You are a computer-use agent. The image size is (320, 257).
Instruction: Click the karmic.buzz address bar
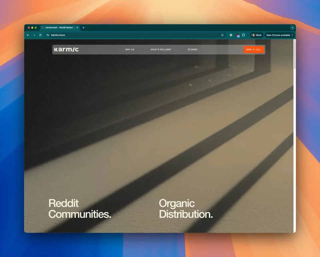(x=135, y=35)
